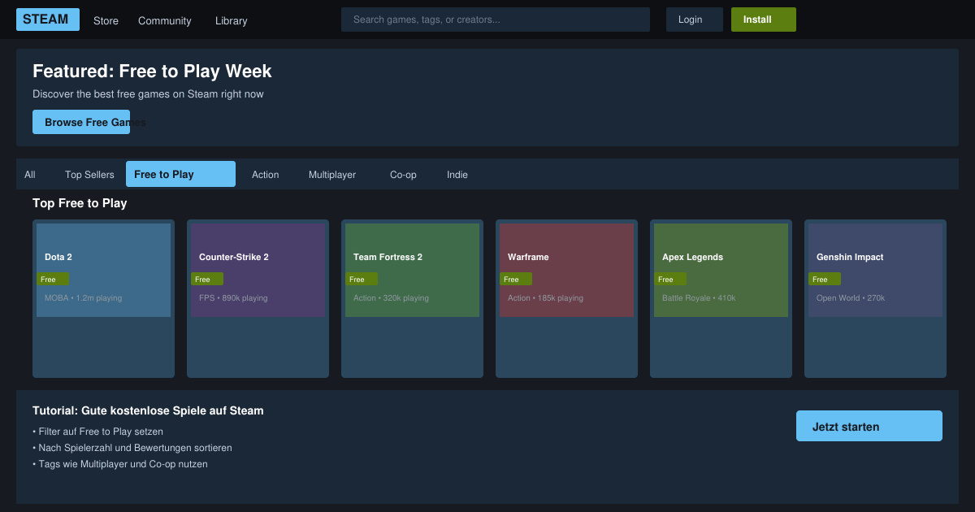Open the Apex Legends game card

(x=721, y=298)
